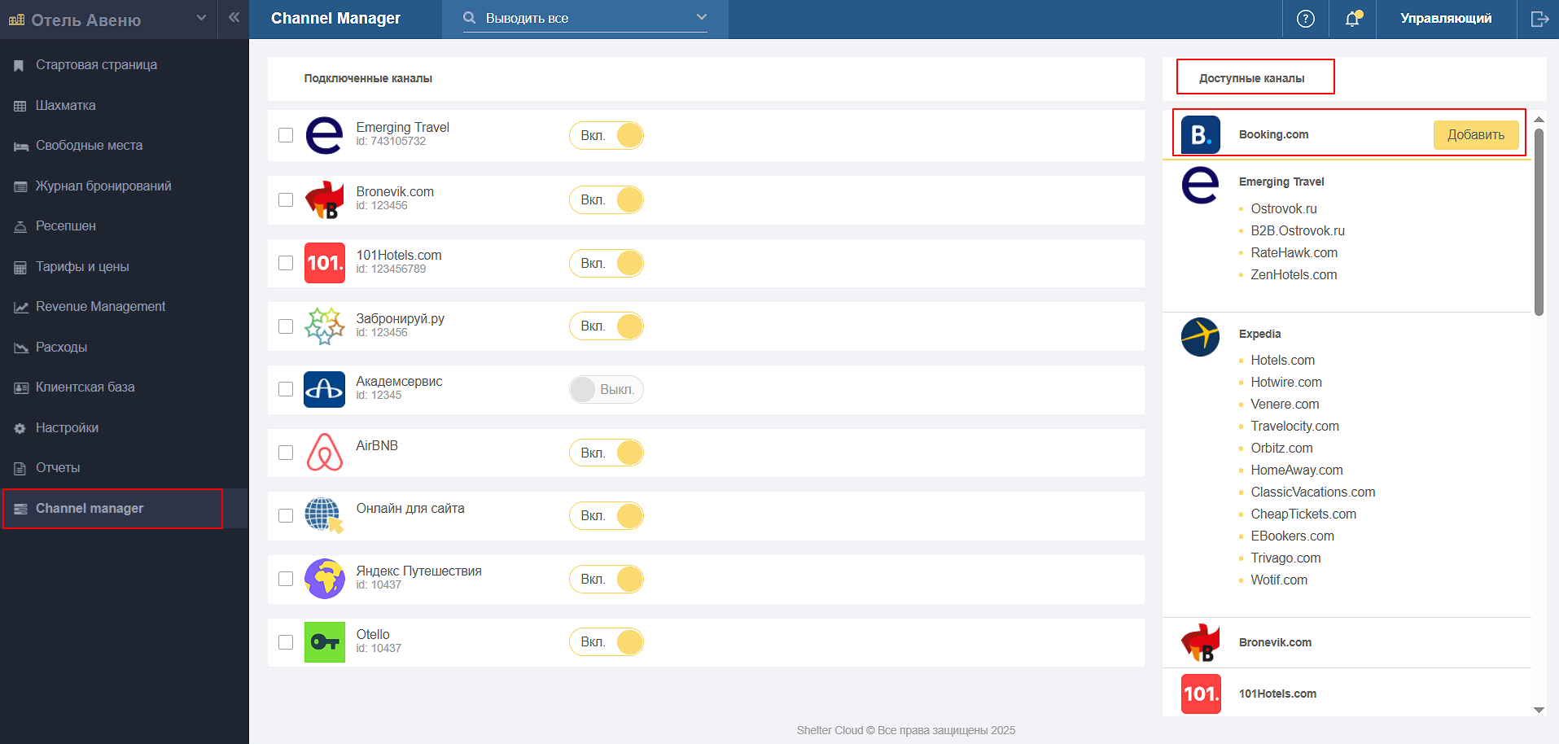Viewport: 1559px width, 744px height.
Task: Click Ostrovok.ru in Emerging Travel list
Action: [x=1283, y=209]
